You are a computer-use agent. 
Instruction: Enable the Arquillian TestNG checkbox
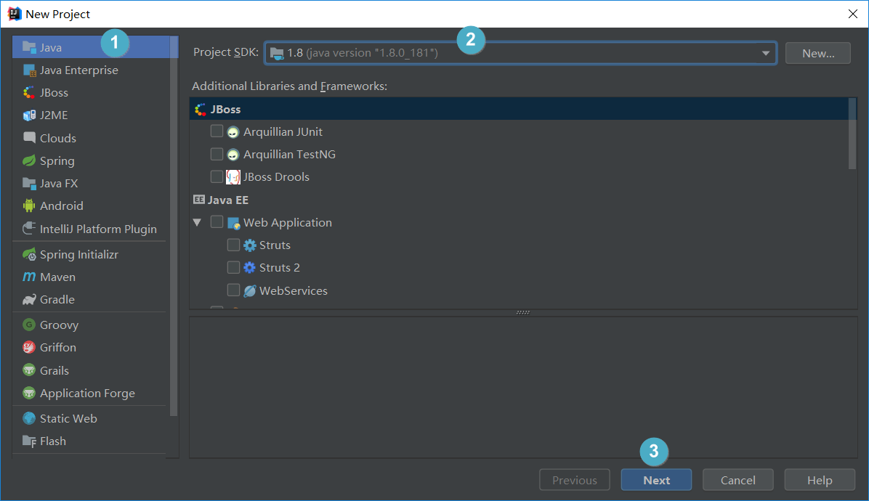[x=217, y=154]
